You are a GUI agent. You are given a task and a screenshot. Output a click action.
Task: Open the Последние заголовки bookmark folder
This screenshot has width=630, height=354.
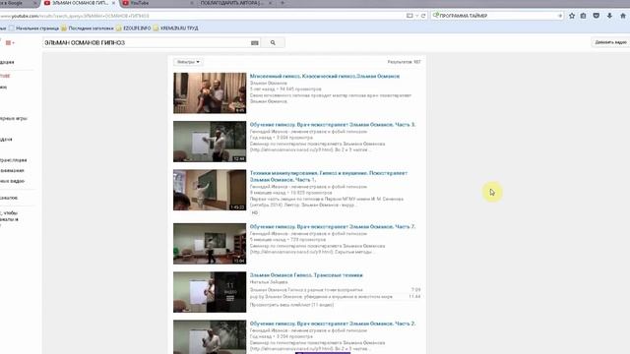coord(88,29)
